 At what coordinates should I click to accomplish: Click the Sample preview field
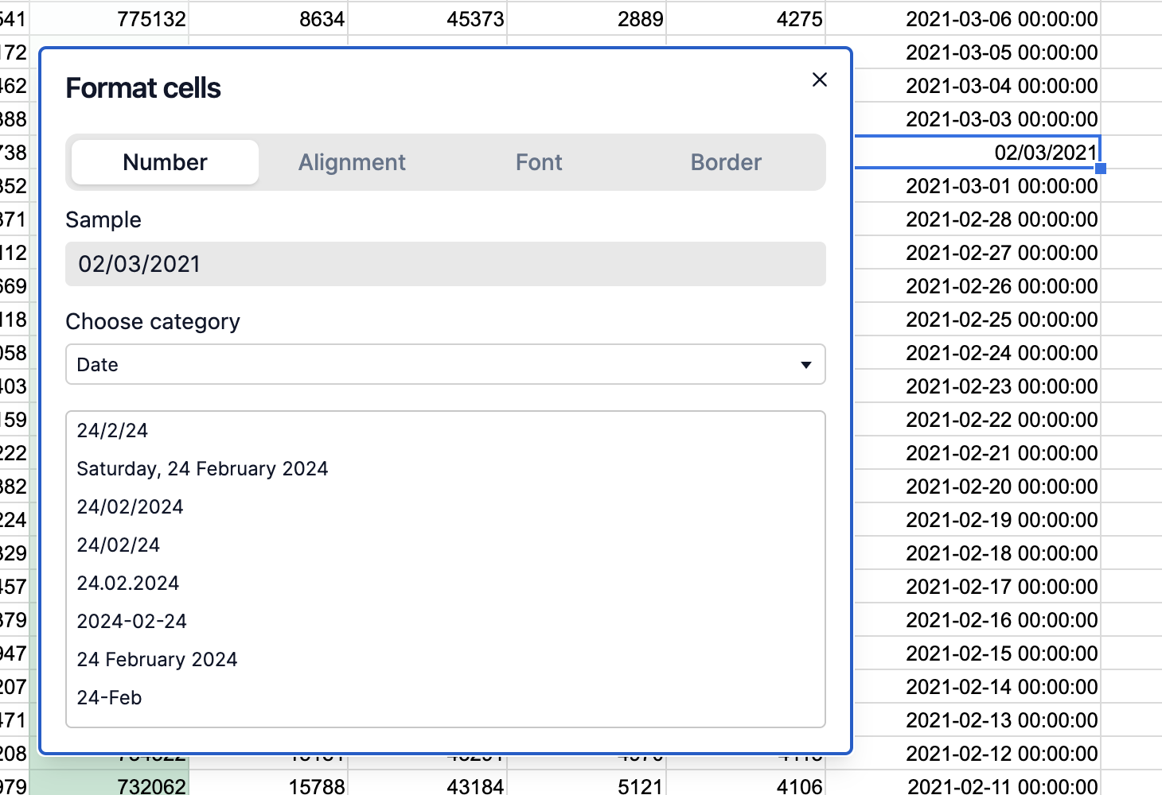444,264
